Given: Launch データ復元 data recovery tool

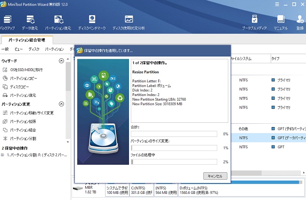Looking at the screenshot, I should pyautogui.click(x=30, y=23).
